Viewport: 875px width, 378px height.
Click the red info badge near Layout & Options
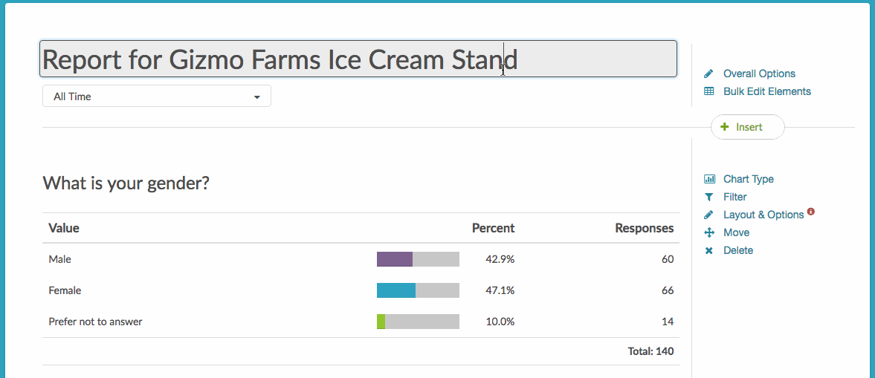coord(811,212)
